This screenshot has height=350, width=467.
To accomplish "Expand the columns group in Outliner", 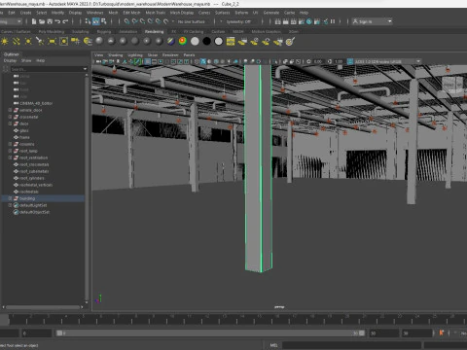I will click(x=10, y=144).
